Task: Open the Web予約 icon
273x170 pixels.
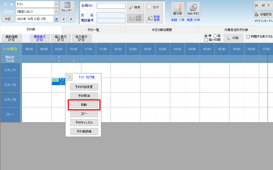Action: pyautogui.click(x=193, y=9)
